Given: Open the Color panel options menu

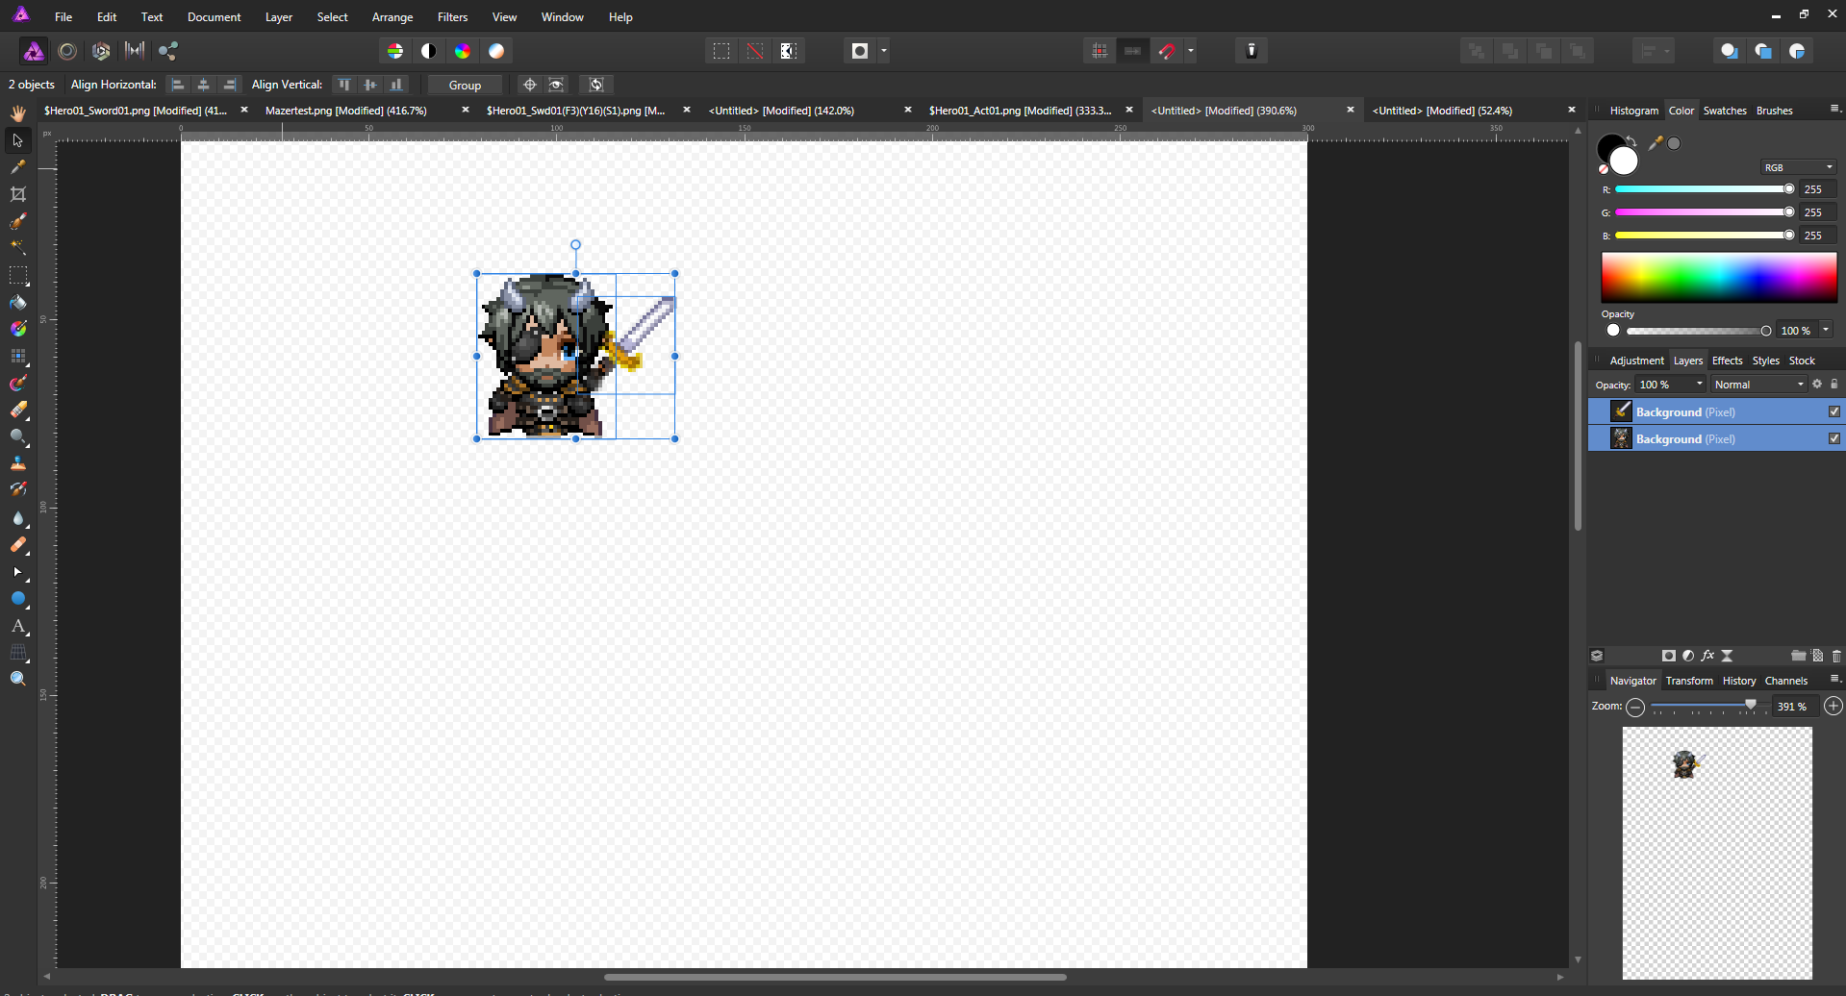Looking at the screenshot, I should point(1834,109).
